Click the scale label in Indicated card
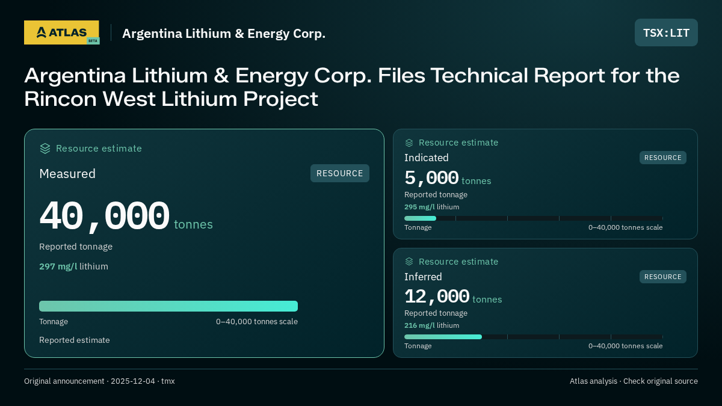The height and width of the screenshot is (406, 722). click(626, 227)
